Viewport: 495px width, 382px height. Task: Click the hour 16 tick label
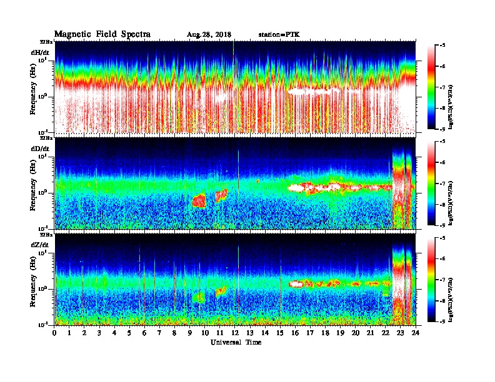click(x=295, y=333)
